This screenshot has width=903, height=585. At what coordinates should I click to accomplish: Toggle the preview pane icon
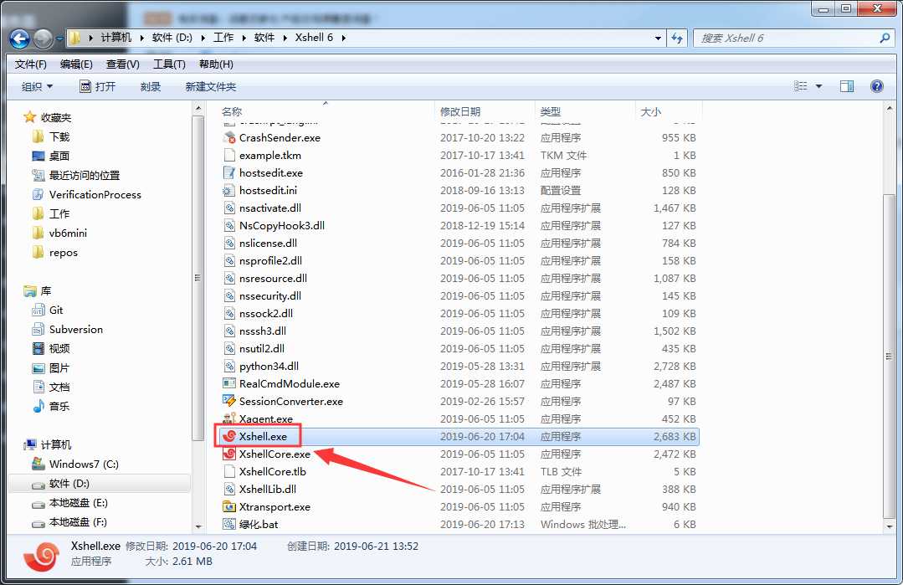pos(847,86)
